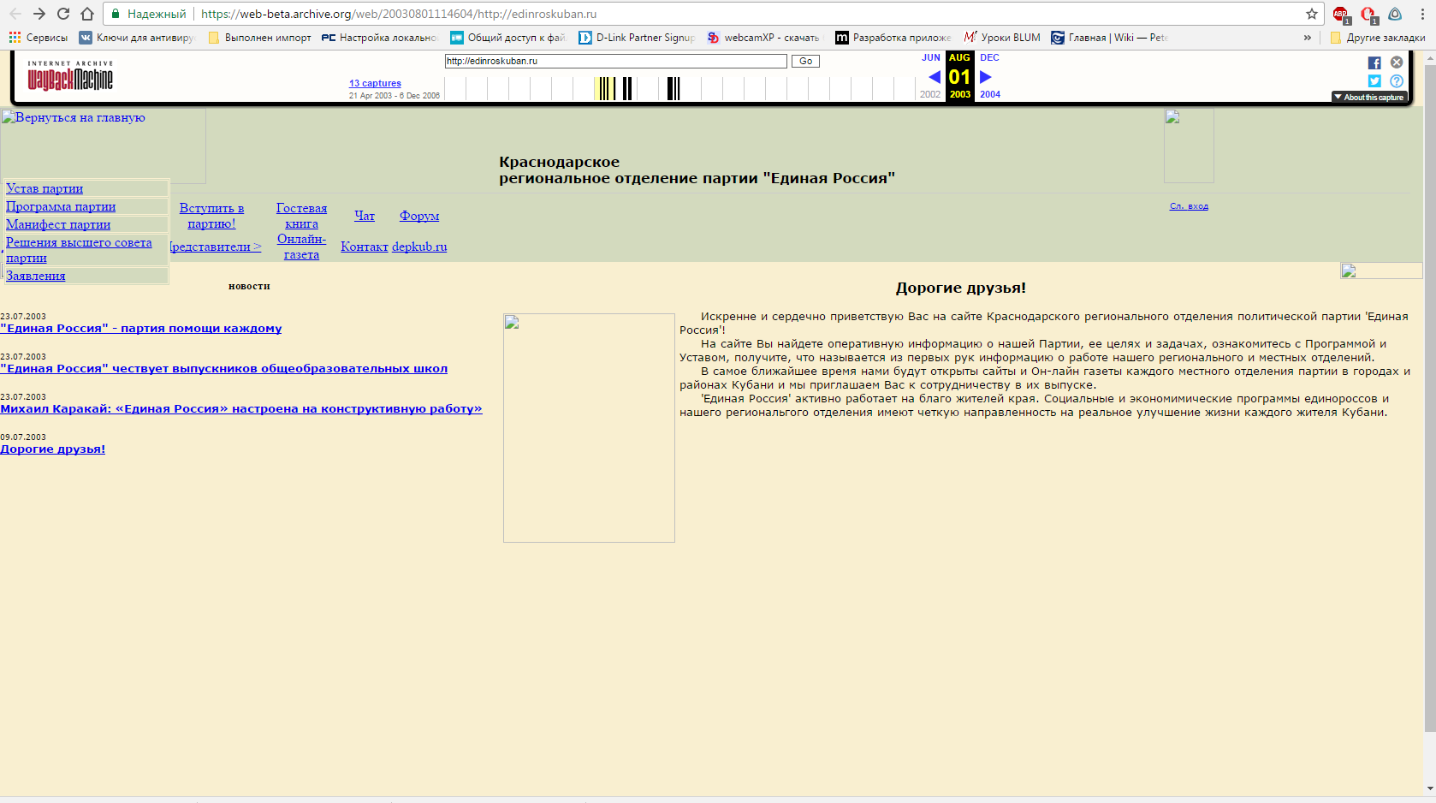
Task: Open the Adblock Plus extension icon
Action: click(1341, 15)
